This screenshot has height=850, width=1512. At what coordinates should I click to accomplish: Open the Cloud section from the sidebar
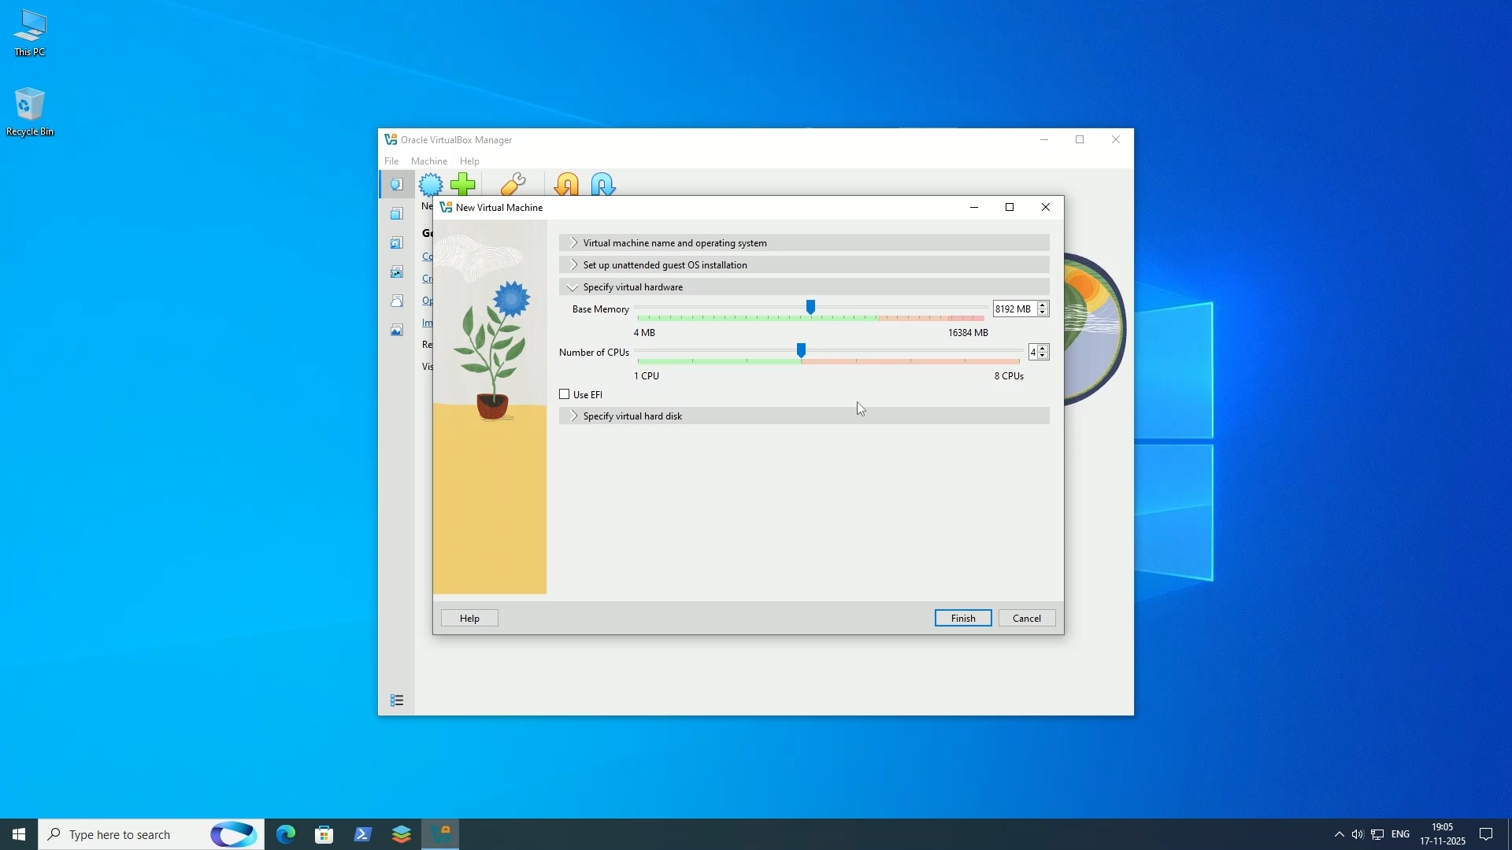pos(397,301)
